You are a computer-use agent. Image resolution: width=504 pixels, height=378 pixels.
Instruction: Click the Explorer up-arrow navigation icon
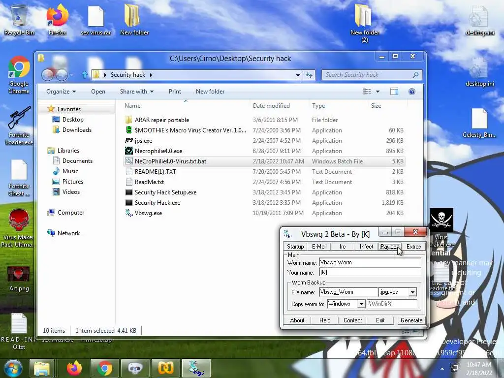pos(85,75)
